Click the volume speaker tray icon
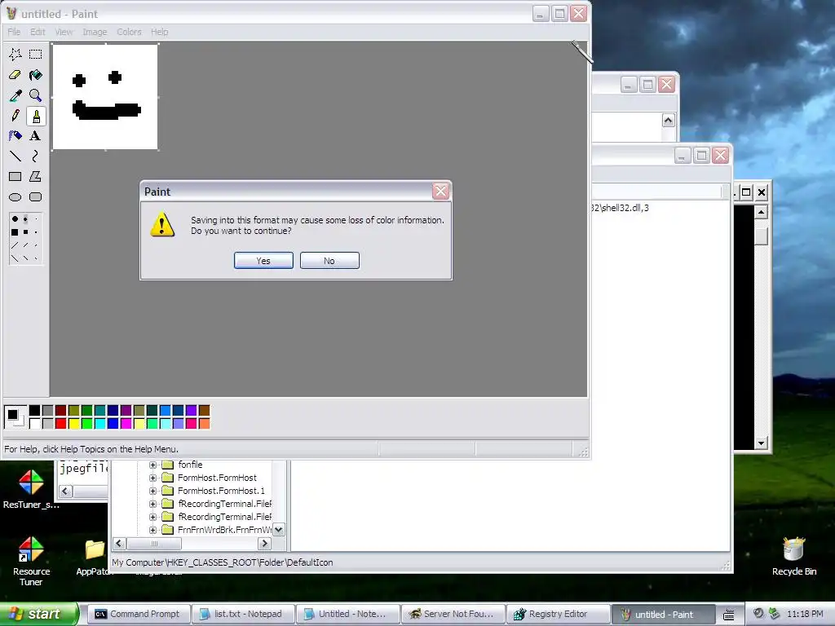The height and width of the screenshot is (626, 835). (x=759, y=614)
